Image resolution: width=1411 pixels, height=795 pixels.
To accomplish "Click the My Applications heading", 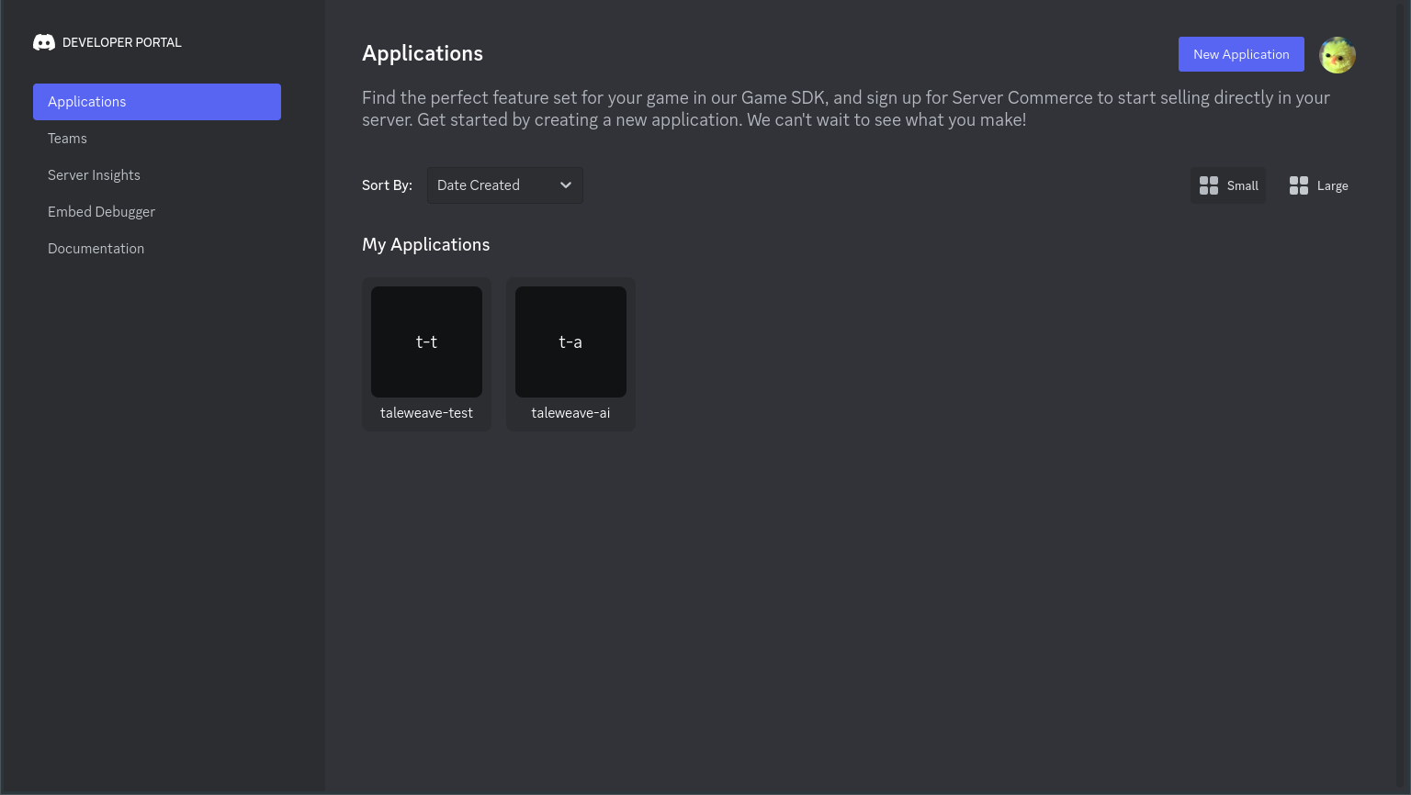I will [426, 245].
